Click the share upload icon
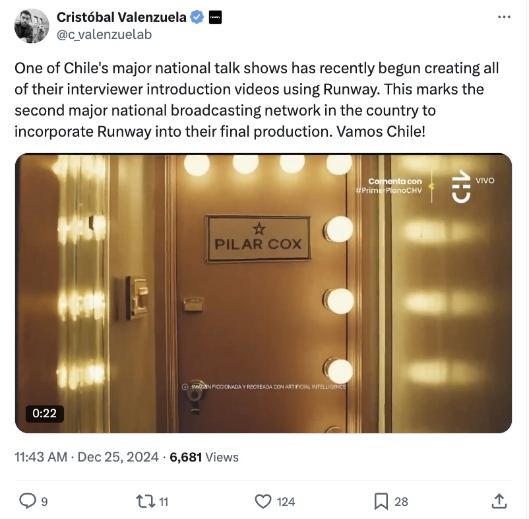This screenshot has width=529, height=519. coord(499,501)
